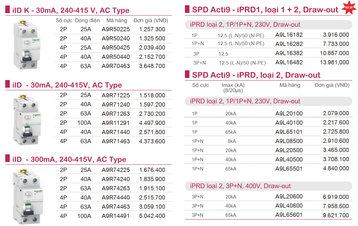Click product code A9L16282
The height and width of the screenshot is (226, 358).
click(289, 44)
